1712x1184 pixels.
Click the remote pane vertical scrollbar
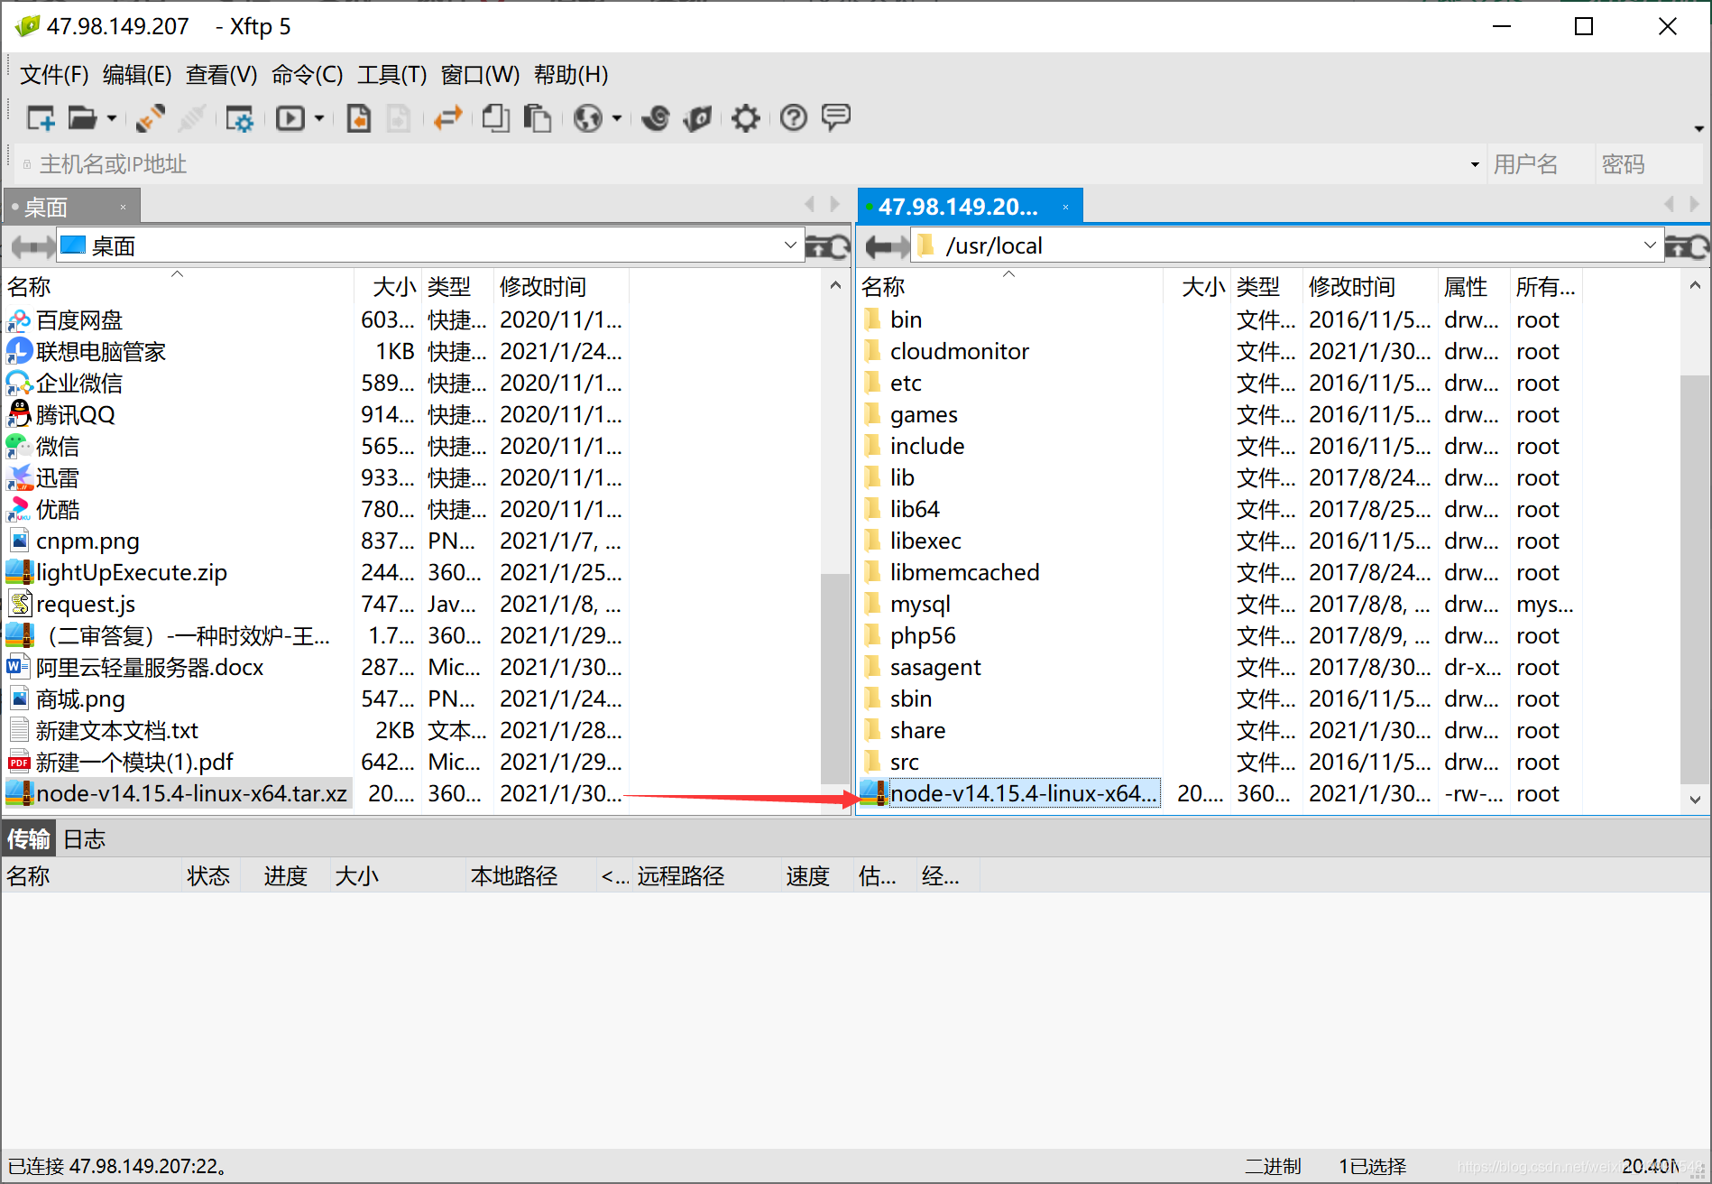(x=1695, y=578)
